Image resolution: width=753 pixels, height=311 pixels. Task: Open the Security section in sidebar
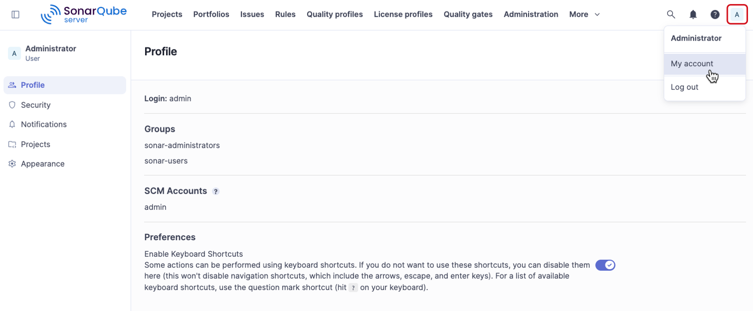[35, 104]
